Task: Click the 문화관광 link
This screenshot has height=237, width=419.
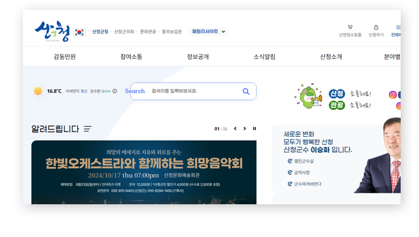Action: coord(148,32)
